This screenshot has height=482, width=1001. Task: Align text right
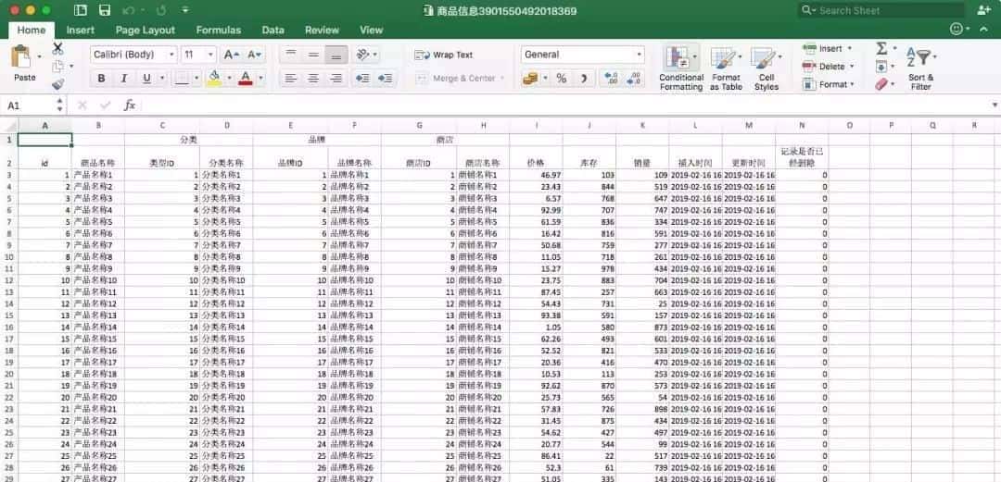pos(336,79)
